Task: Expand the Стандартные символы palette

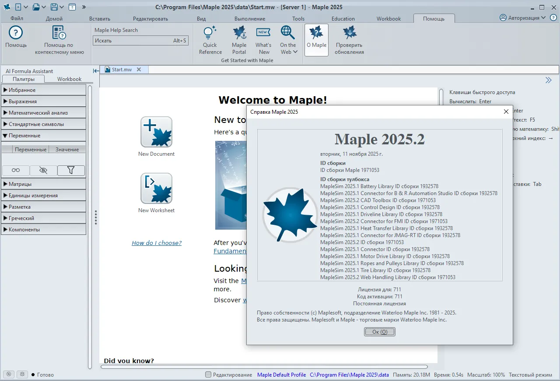Action: (x=44, y=124)
